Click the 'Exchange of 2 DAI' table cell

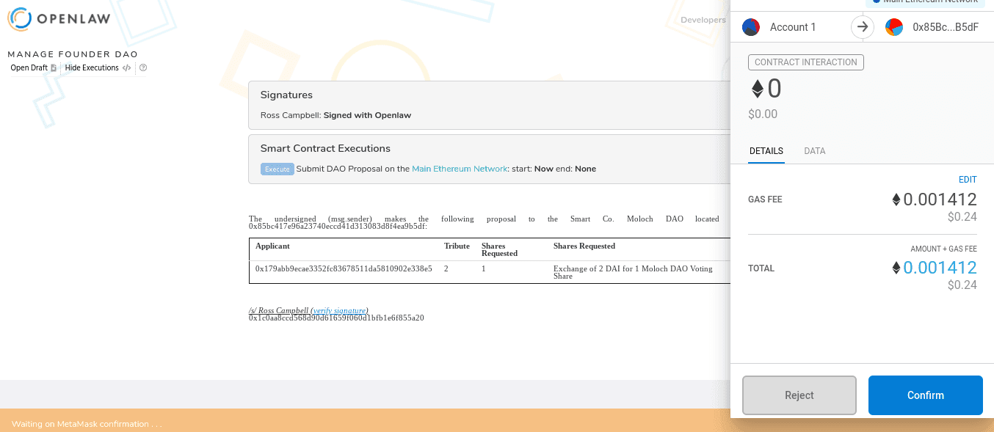click(633, 272)
